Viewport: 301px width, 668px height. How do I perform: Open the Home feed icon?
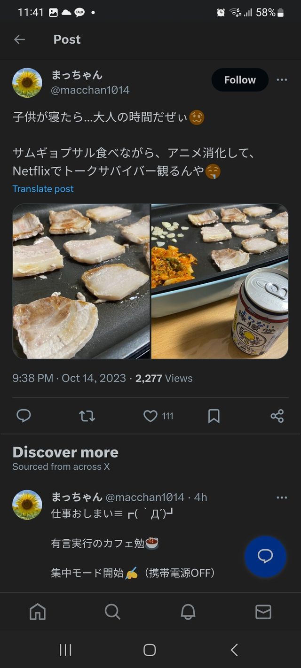pos(37,612)
